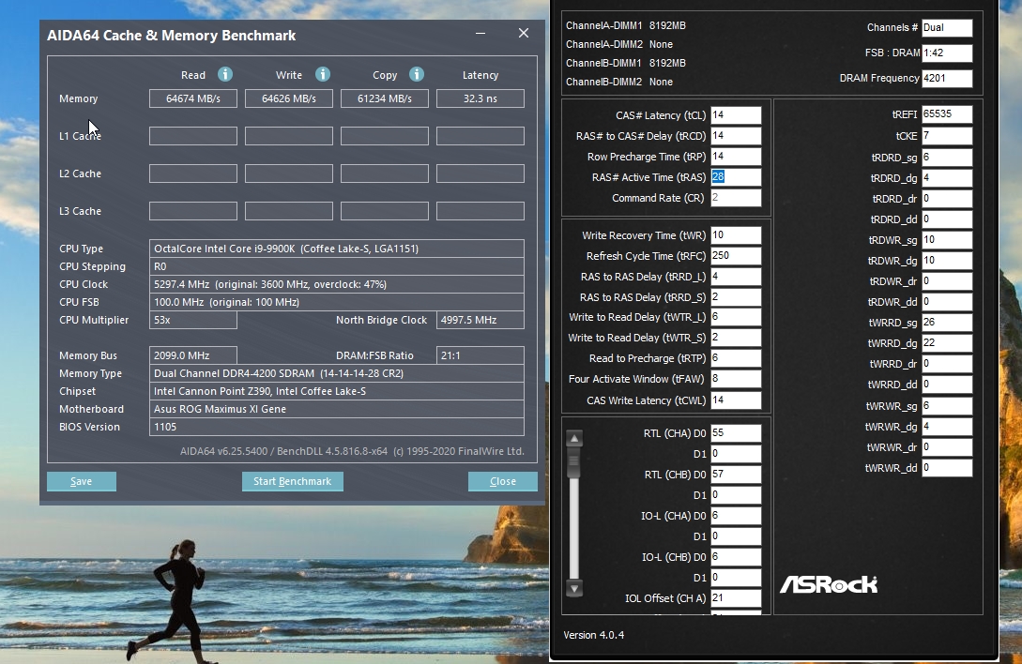This screenshot has height=664, width=1022.
Task: Click the DRAM Frequency field
Action: (946, 78)
